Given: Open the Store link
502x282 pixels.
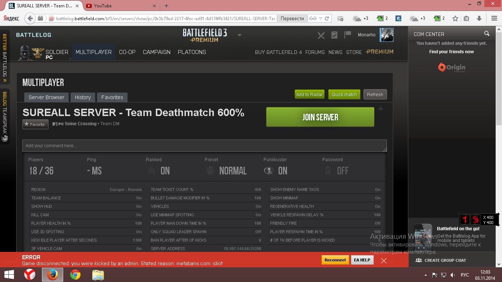Looking at the screenshot, I should (354, 52).
